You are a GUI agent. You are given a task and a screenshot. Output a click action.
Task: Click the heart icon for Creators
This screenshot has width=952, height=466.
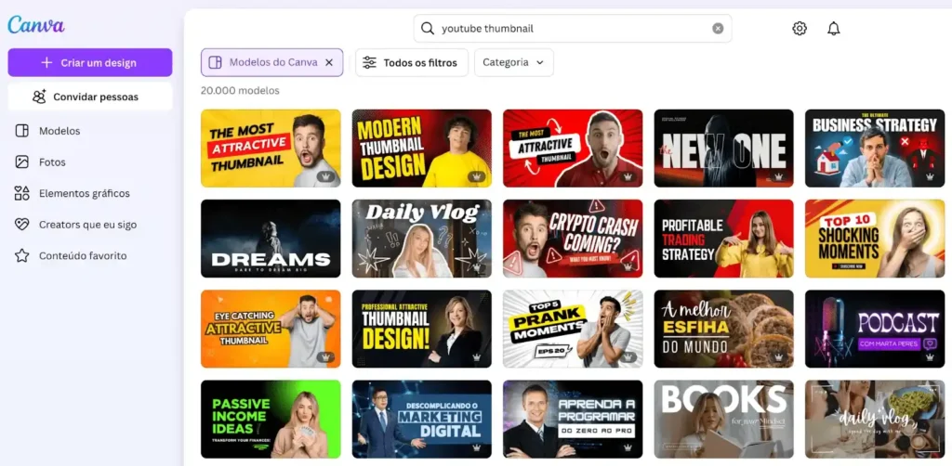pyautogui.click(x=22, y=225)
